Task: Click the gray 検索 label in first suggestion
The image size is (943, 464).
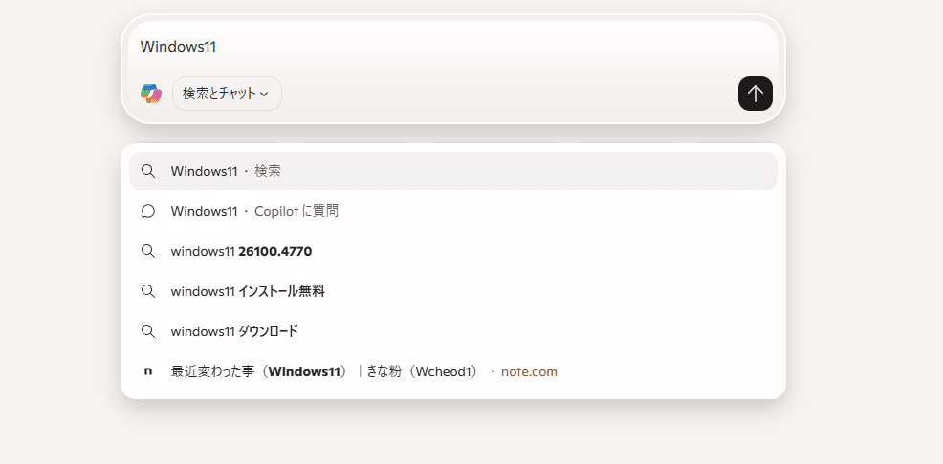Action: (x=268, y=171)
